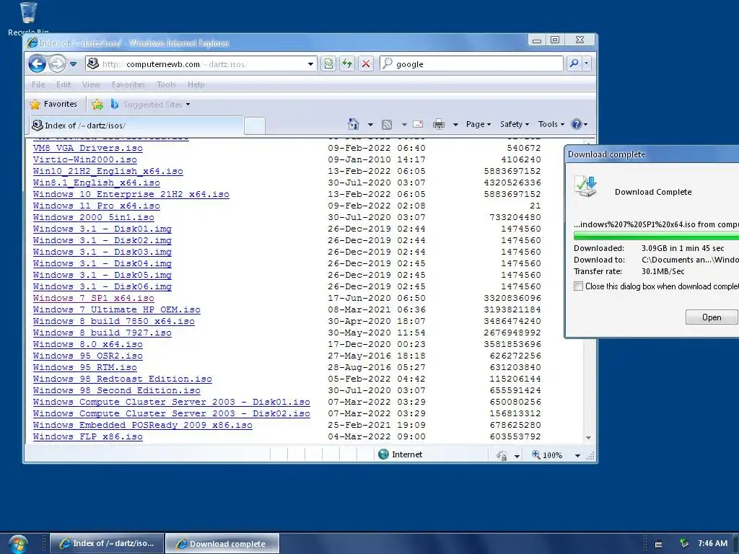Click the Print icon
This screenshot has width=739, height=554.
[439, 124]
